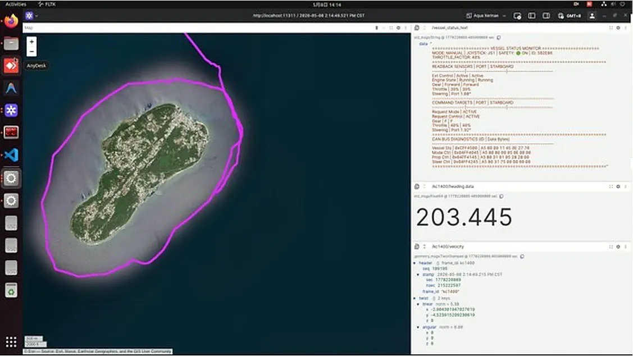Click the CAN BUS DIAGNOSTICS section line

[x=471, y=139]
